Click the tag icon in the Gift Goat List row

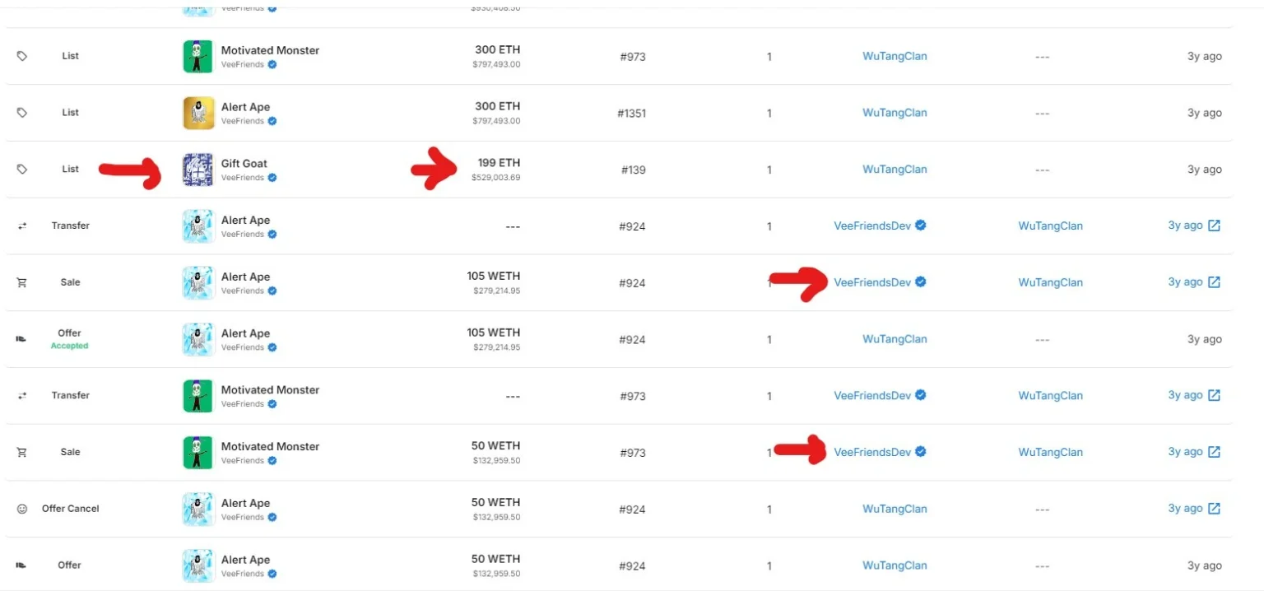(22, 169)
